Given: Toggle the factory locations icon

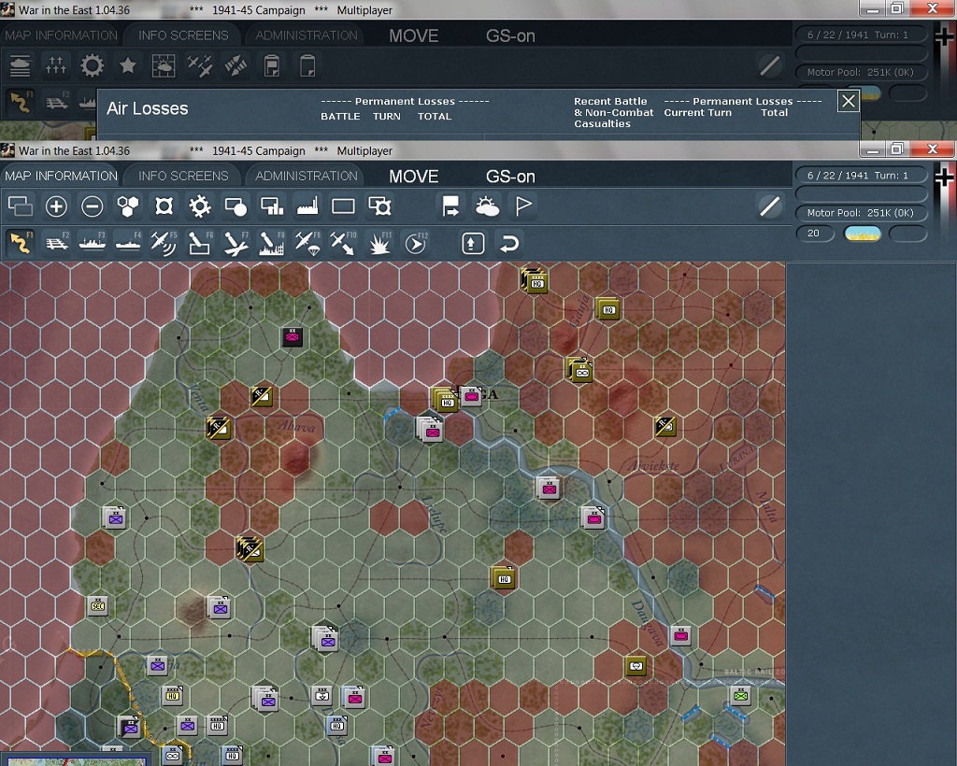Looking at the screenshot, I should click(x=307, y=206).
